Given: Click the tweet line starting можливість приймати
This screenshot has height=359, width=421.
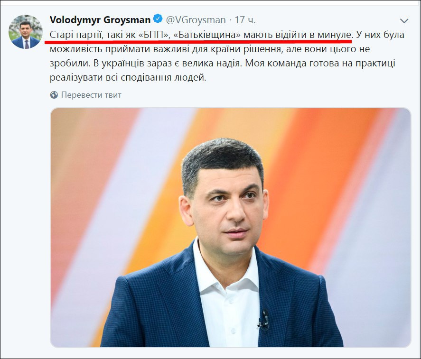Looking at the screenshot, I should click(210, 49).
